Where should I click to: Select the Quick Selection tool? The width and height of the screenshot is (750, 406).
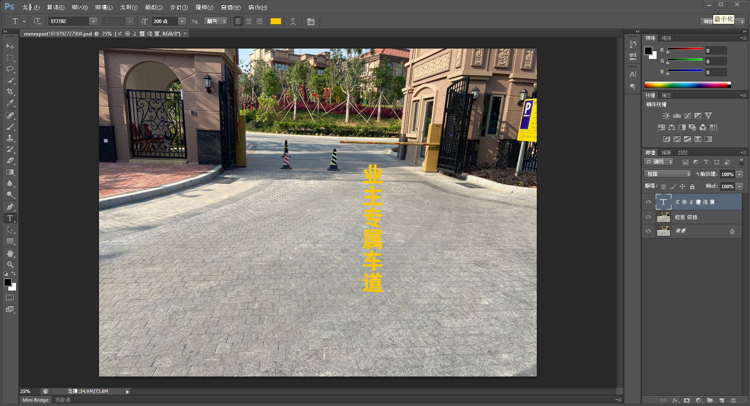(x=10, y=80)
